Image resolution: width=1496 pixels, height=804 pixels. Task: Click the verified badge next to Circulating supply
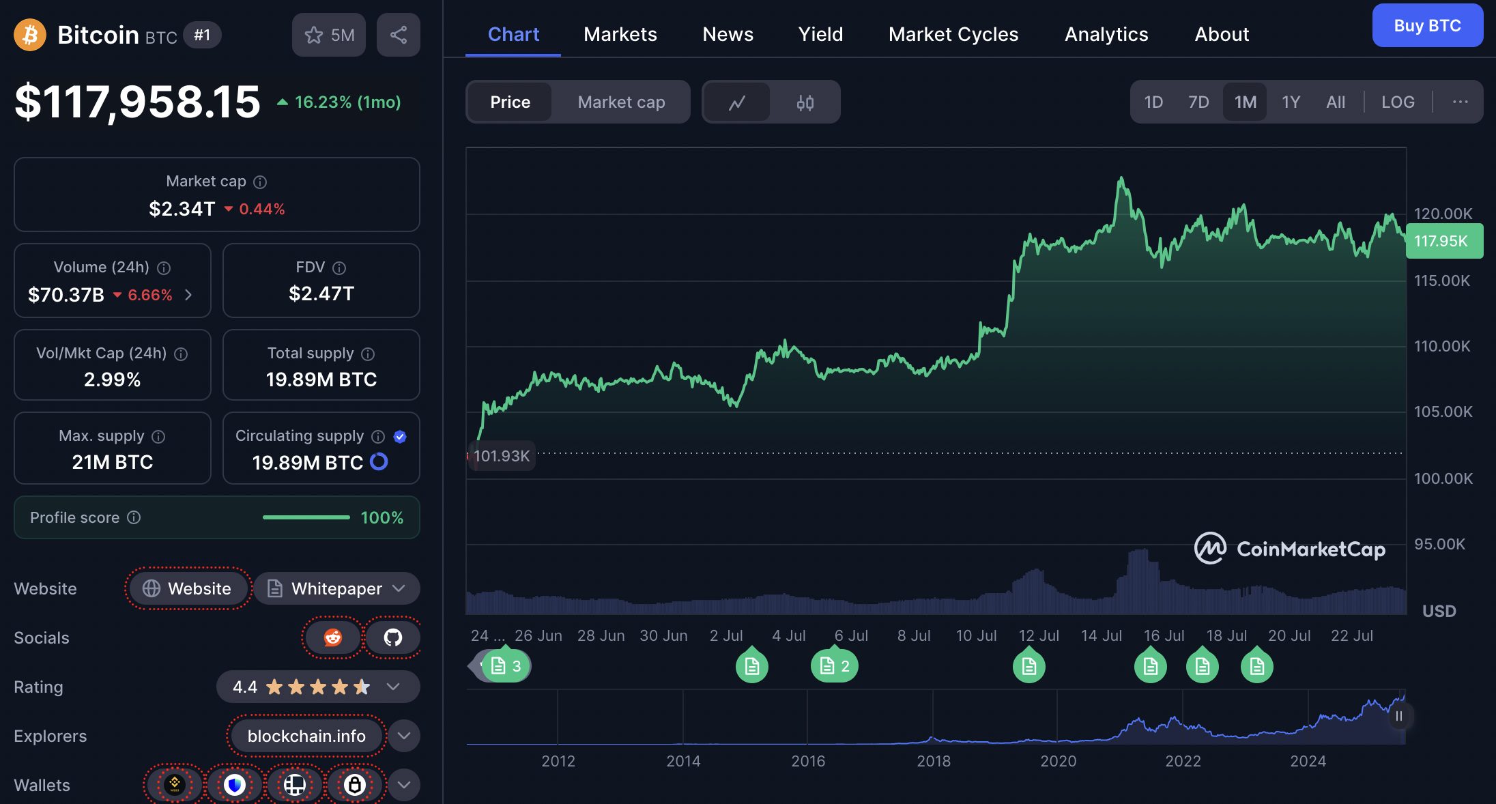tap(401, 436)
